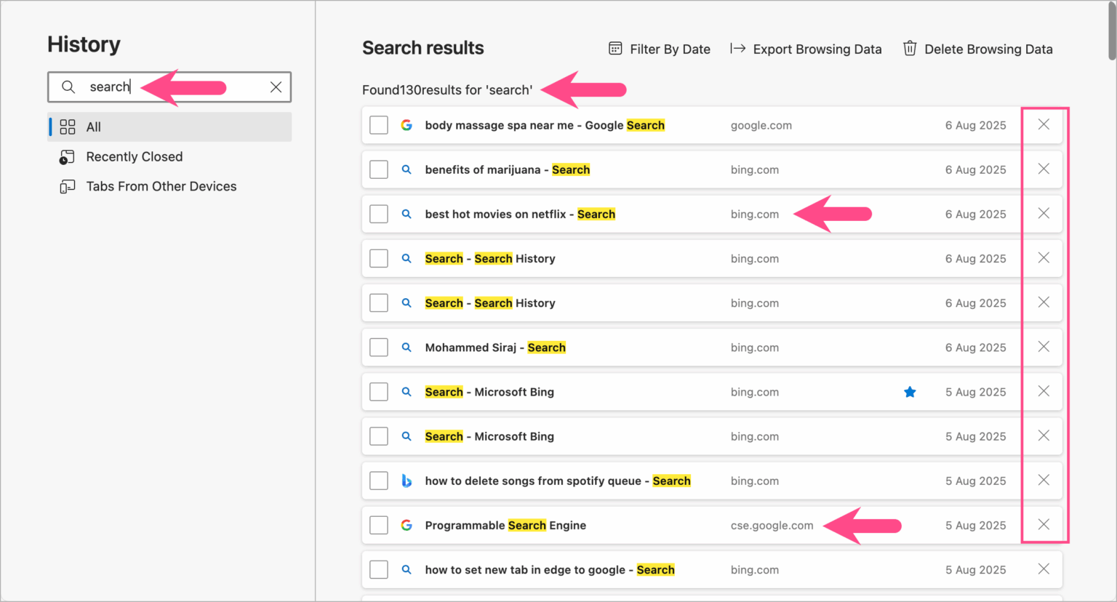Click the magnifier icon inside the History search box
This screenshot has width=1117, height=602.
coord(68,87)
